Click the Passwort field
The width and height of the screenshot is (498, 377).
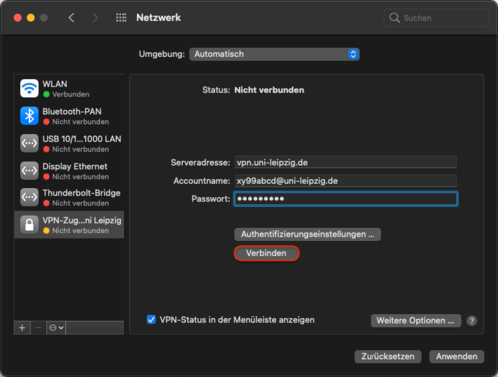tap(346, 199)
